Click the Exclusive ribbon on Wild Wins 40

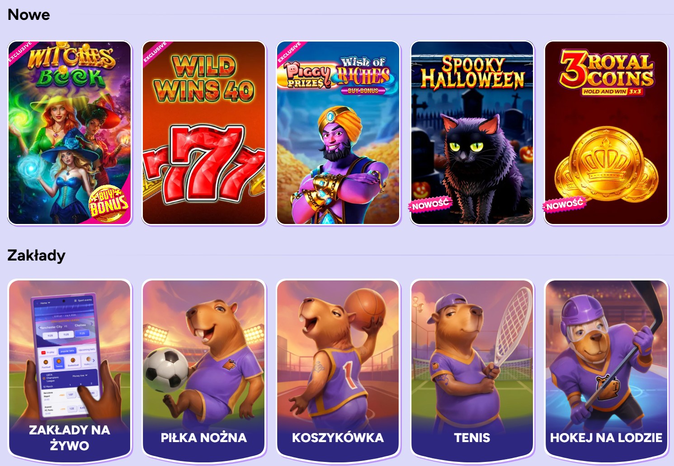(154, 53)
